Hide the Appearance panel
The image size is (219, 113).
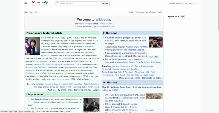[x=183, y=16]
